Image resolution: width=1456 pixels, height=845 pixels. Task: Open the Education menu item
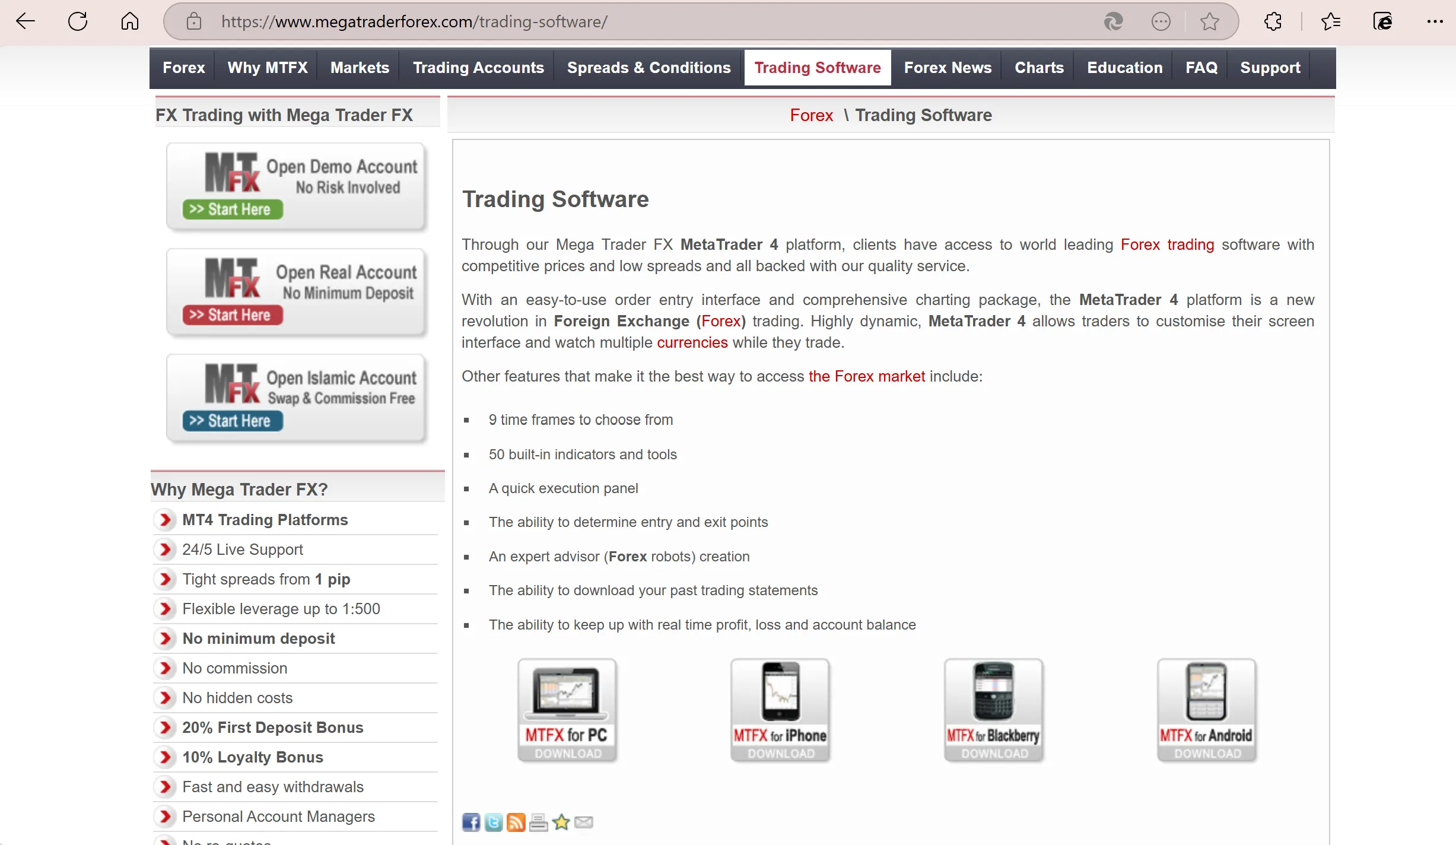coord(1124,68)
